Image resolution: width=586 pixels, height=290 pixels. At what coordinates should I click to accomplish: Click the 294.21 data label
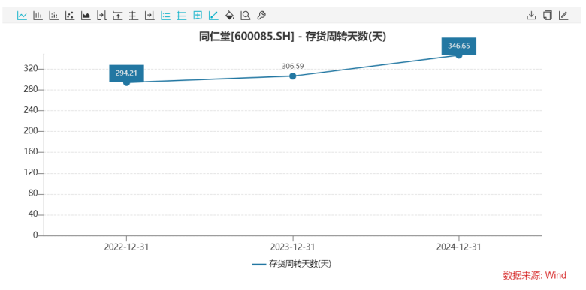tap(126, 73)
